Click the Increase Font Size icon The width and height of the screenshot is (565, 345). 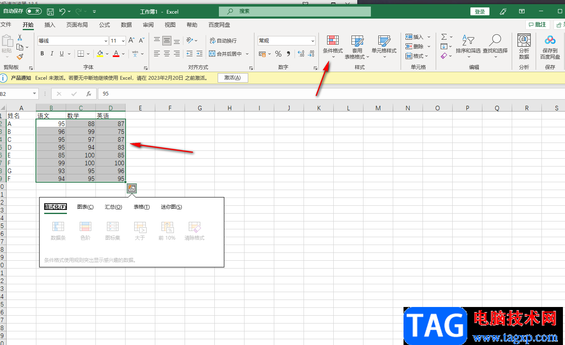point(131,40)
